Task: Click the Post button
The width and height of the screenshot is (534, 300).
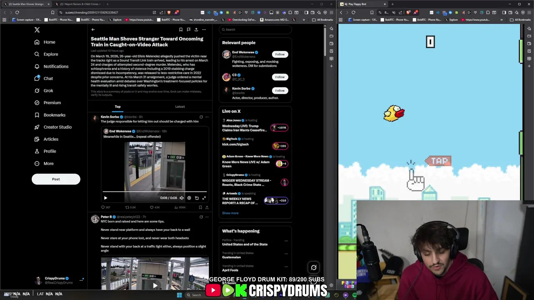Action: [56, 179]
